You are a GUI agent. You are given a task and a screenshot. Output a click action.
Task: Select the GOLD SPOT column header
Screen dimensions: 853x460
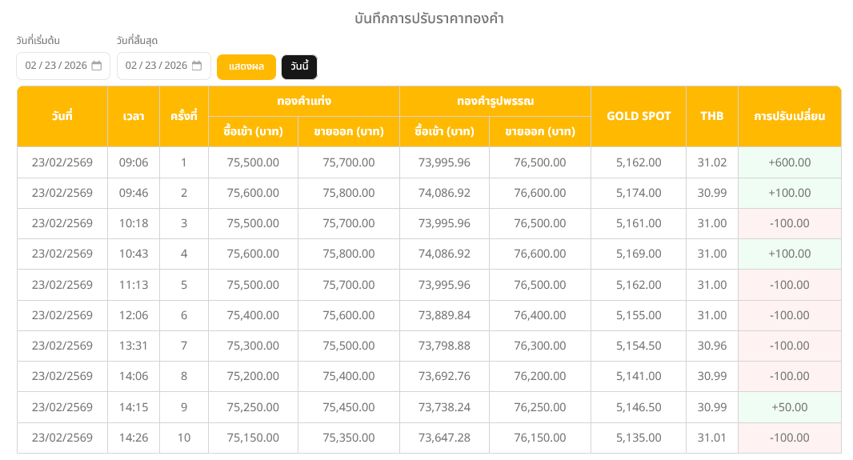[638, 116]
